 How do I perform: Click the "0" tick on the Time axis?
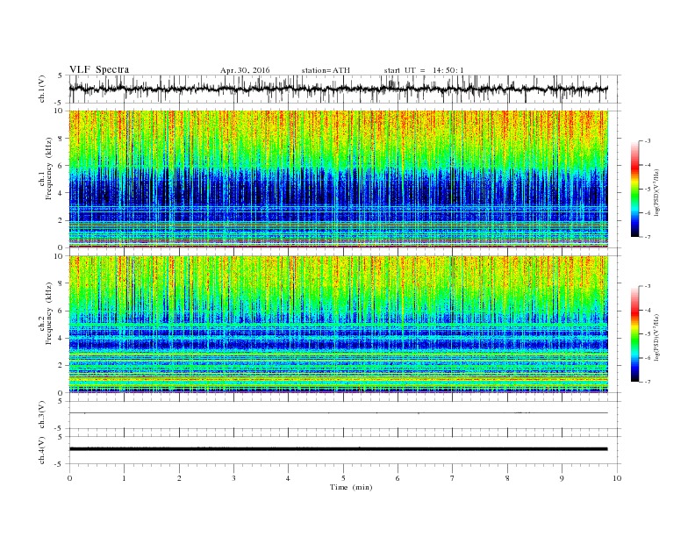click(69, 478)
